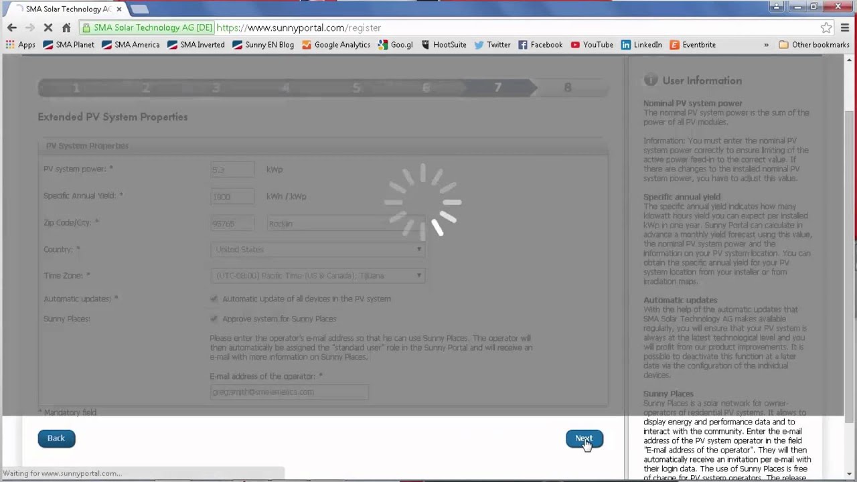Open the Apps shortcut in bookmarks bar
Screen dimensions: 857x482
(20, 45)
